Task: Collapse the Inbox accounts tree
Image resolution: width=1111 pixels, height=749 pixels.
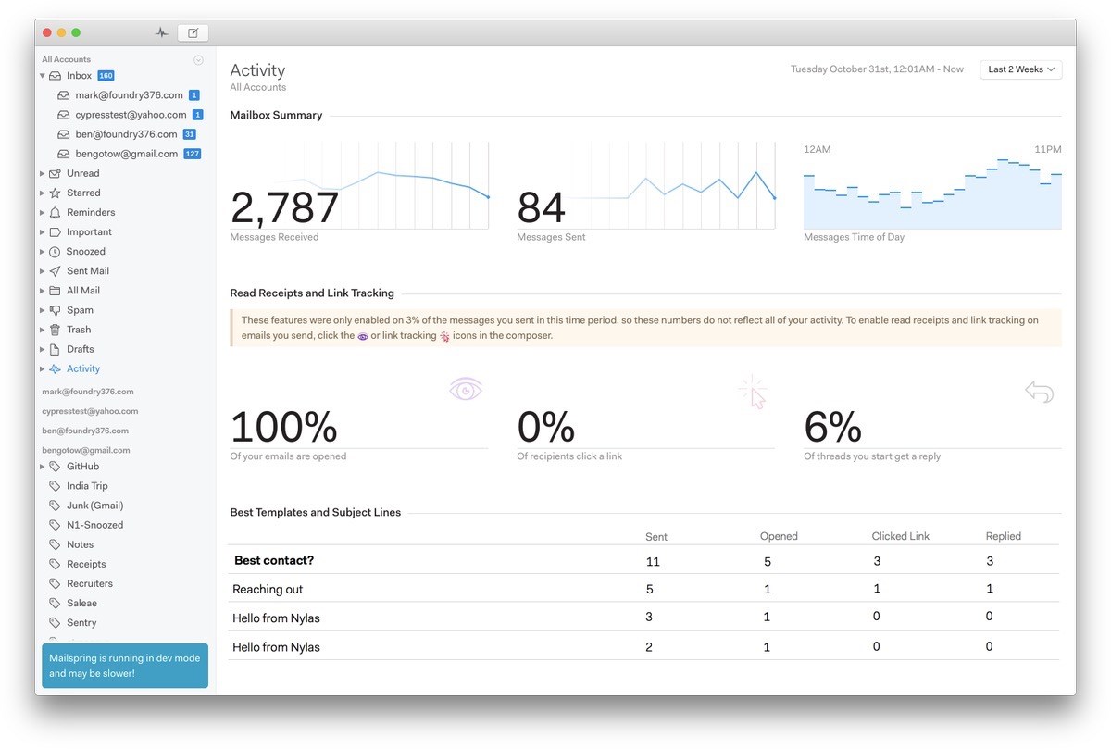Action: [43, 76]
